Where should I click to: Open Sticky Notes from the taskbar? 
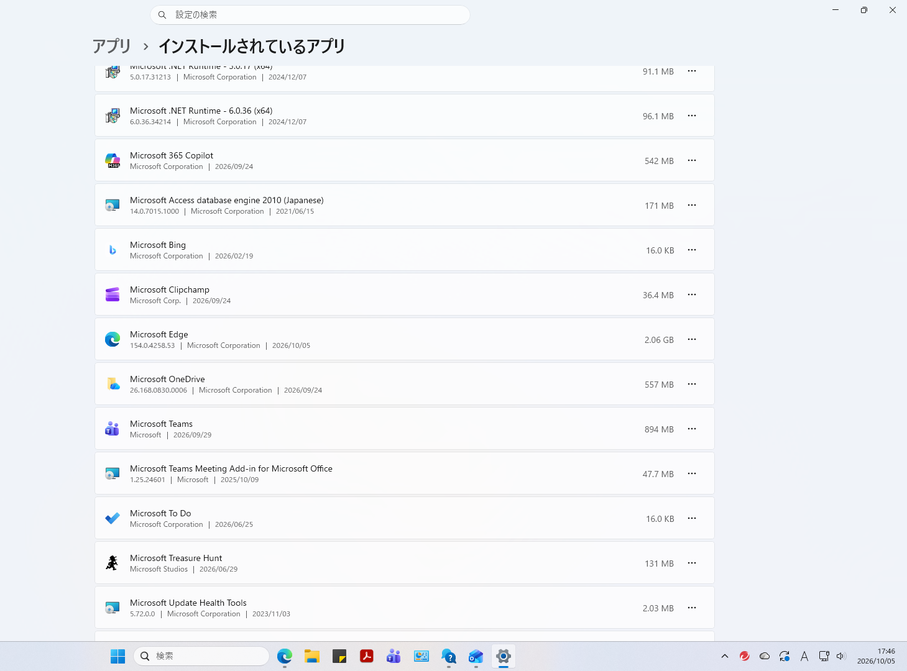click(x=339, y=656)
